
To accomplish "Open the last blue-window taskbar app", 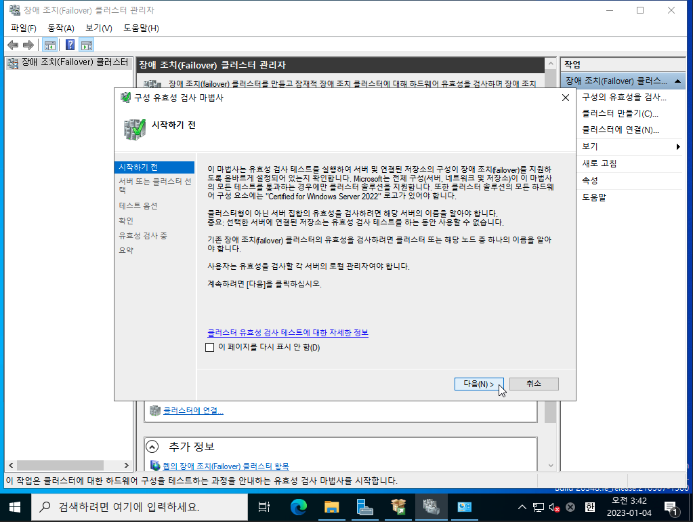I will [464, 507].
